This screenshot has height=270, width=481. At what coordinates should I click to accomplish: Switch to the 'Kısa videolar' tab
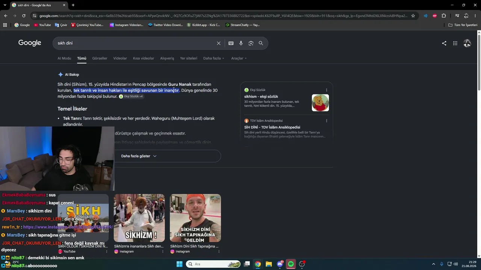(144, 58)
